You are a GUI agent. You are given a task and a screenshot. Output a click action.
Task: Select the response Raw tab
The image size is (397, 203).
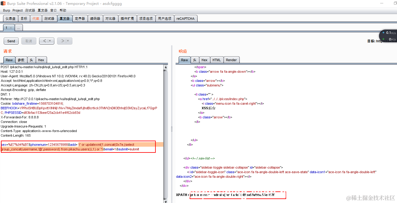click(185, 60)
